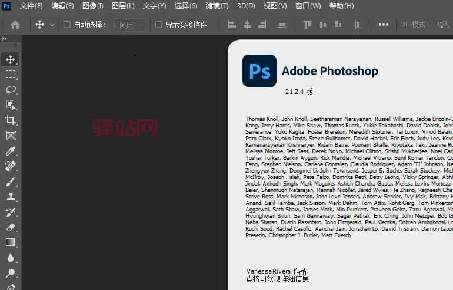
Task: Align right edges
Action: 262,25
